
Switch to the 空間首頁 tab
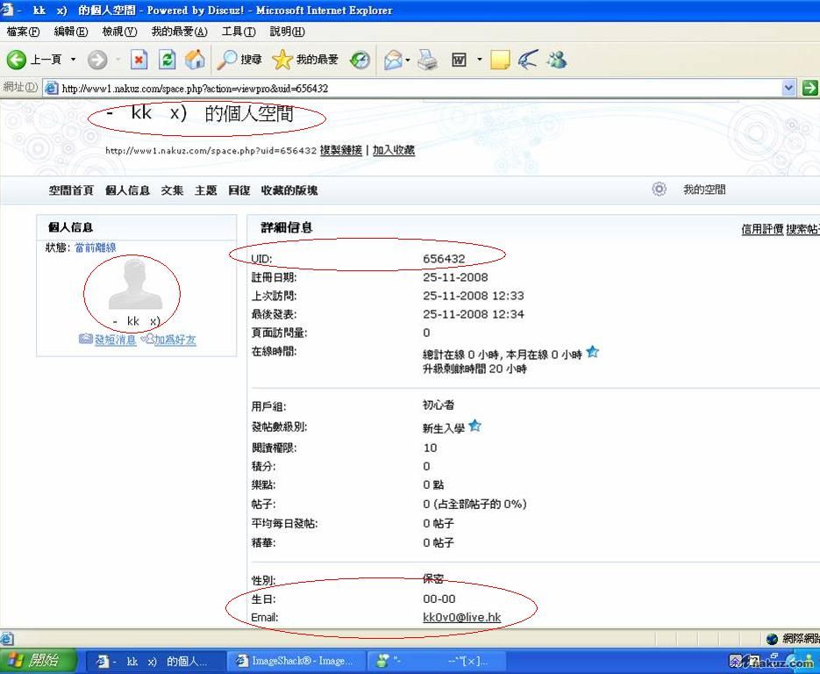[x=71, y=190]
